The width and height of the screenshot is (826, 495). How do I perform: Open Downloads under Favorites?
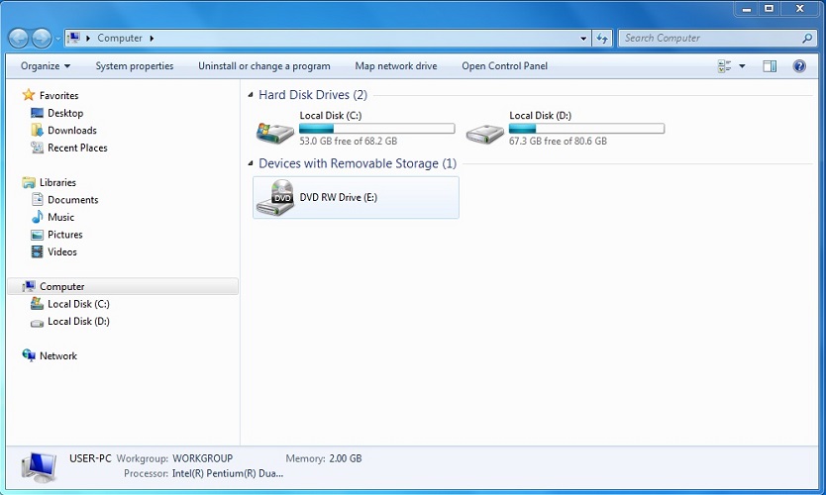coord(72,130)
